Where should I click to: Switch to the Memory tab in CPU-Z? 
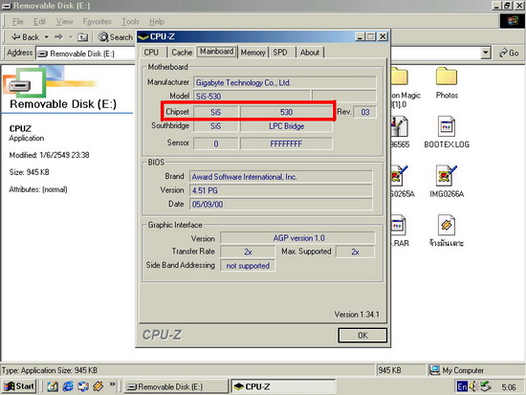252,53
